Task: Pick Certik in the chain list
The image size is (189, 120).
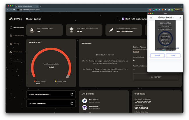Action: pos(165,47)
